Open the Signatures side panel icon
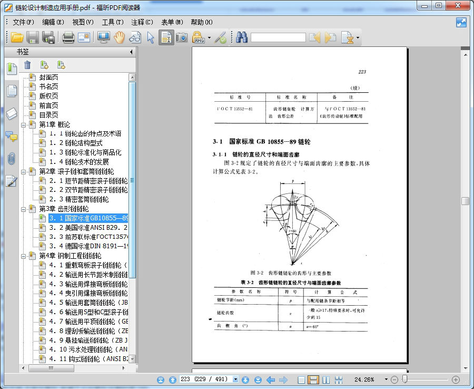474x389 pixels. (12, 181)
